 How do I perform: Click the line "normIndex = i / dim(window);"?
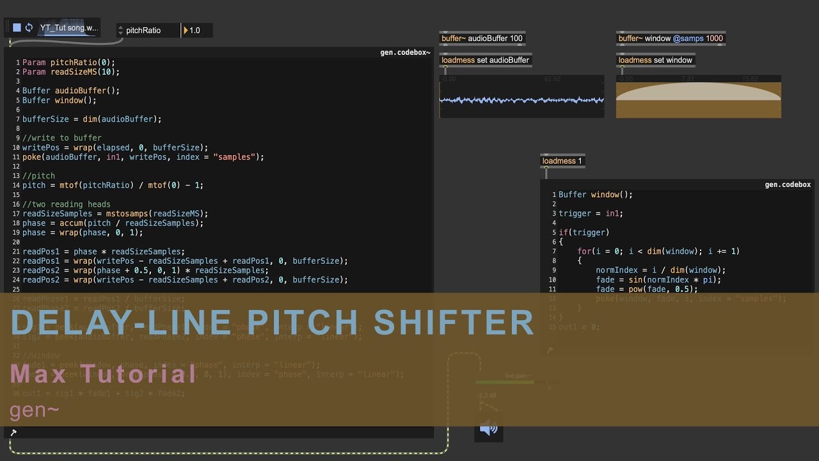(661, 270)
